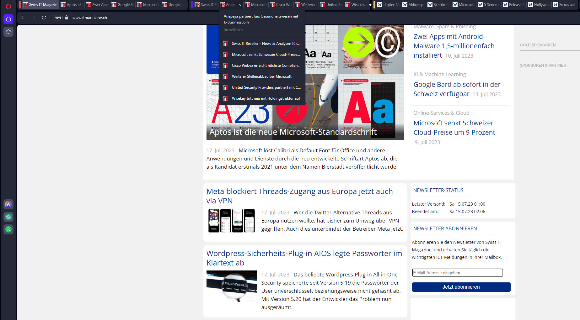Click SPONSOREN & PARTNER heading

543,66
